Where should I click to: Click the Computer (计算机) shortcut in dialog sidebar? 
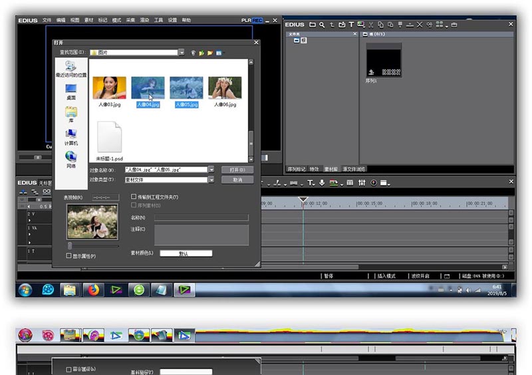tap(71, 137)
